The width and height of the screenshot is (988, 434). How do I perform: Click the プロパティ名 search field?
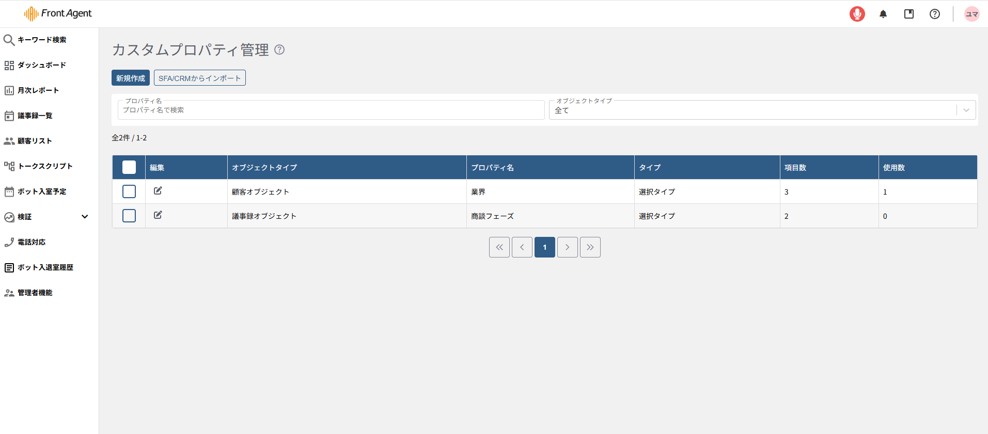[331, 110]
